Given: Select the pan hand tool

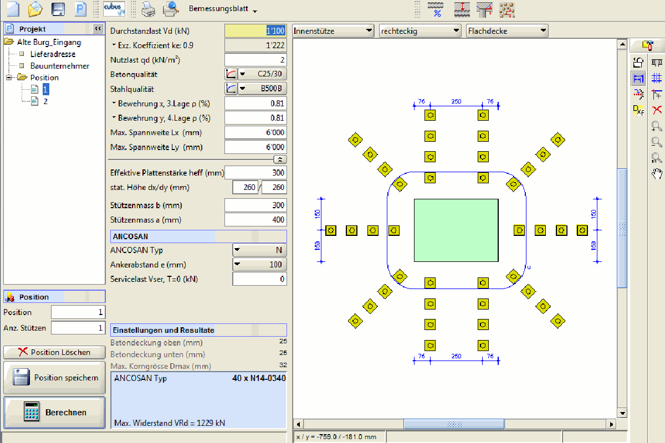Looking at the screenshot, I should tap(657, 173).
